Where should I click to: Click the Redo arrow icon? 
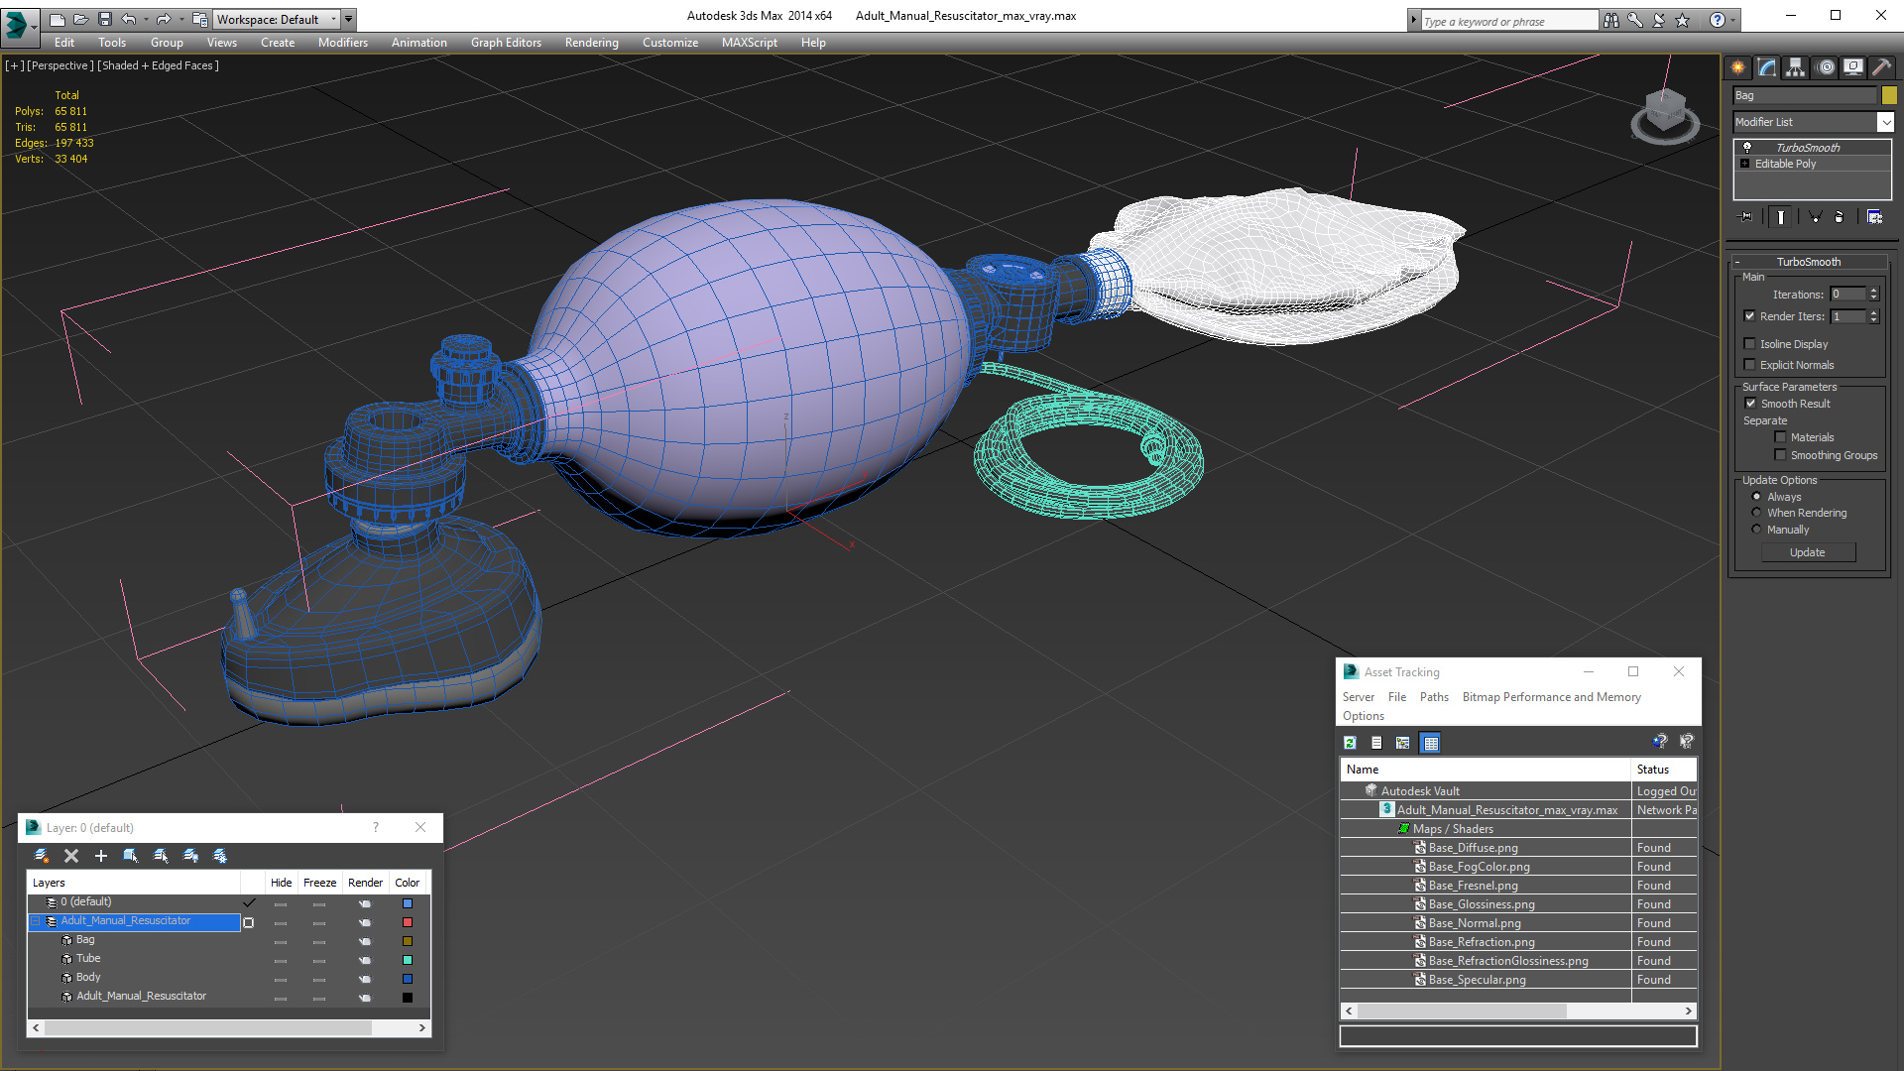tap(163, 19)
